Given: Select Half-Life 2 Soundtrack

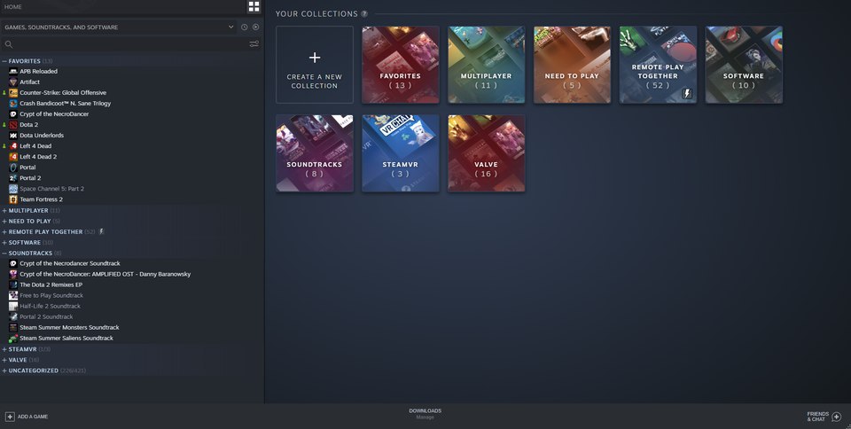Looking at the screenshot, I should click(50, 306).
